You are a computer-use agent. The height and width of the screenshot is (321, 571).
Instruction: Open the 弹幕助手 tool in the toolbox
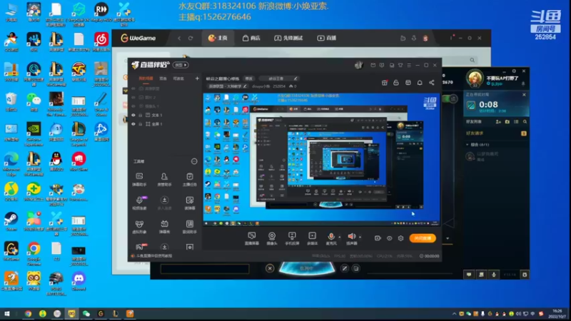point(139,180)
